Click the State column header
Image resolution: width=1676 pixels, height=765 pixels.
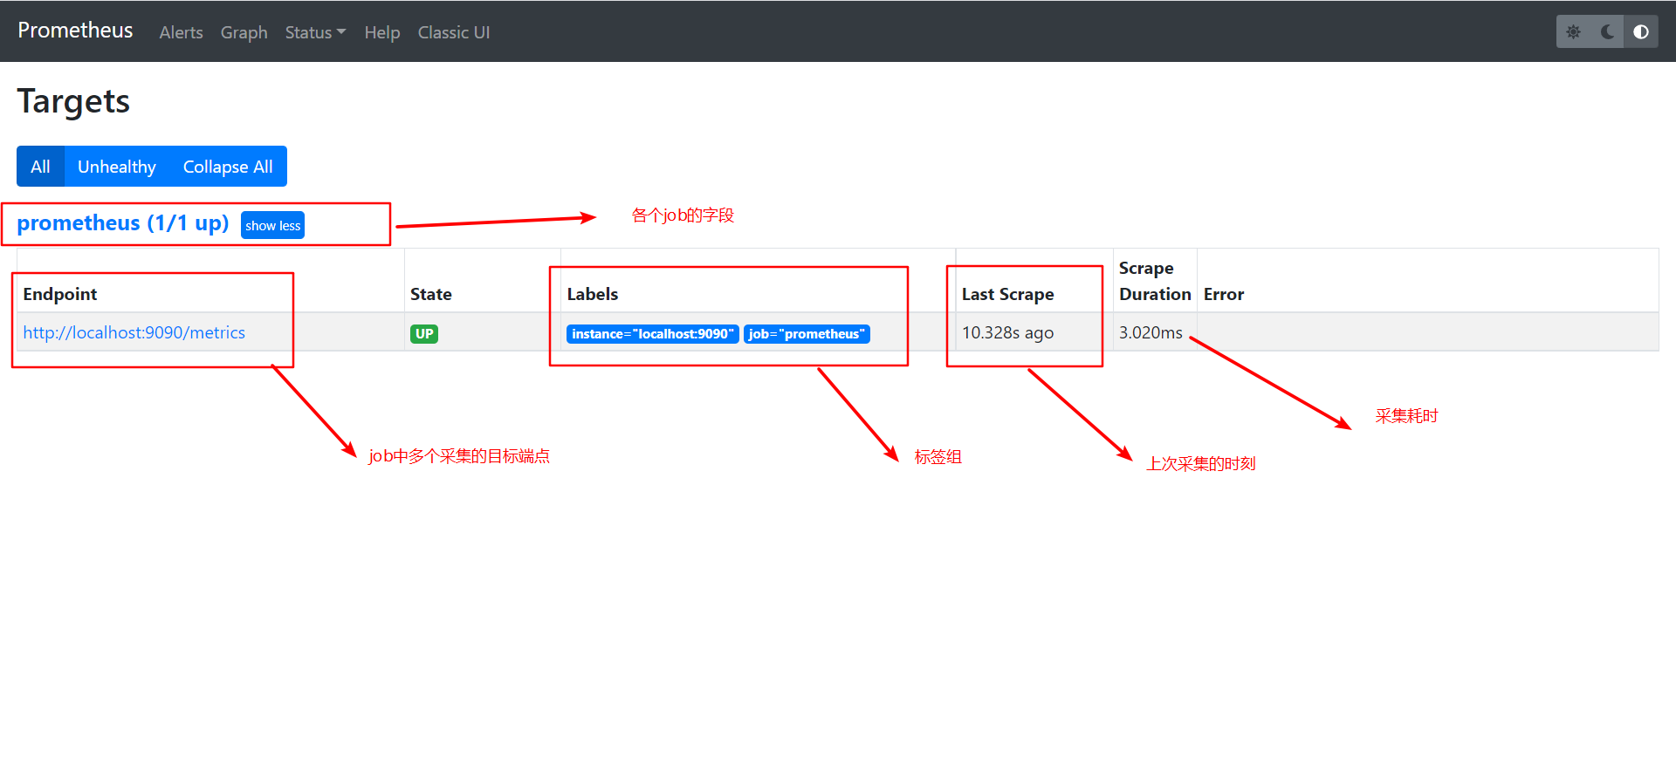[x=431, y=294]
